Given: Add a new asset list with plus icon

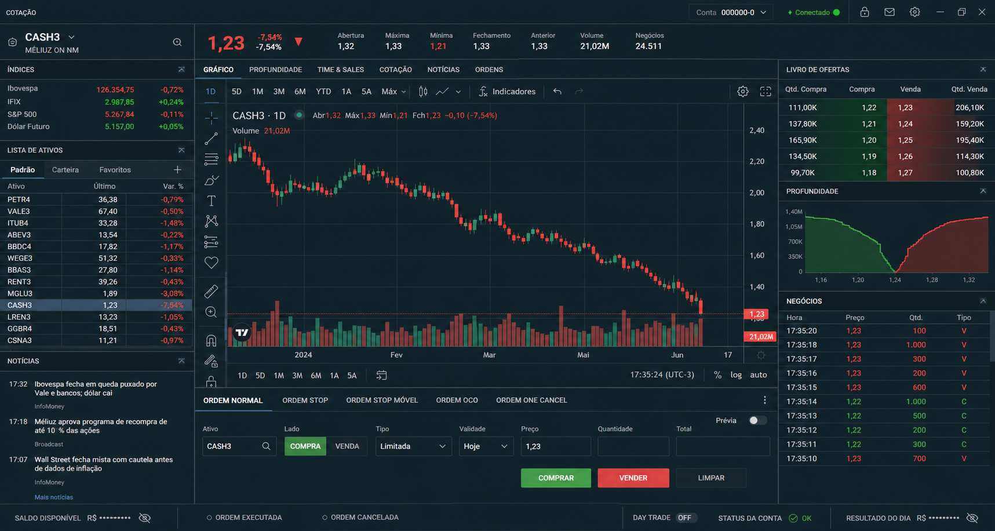Looking at the screenshot, I should 177,169.
